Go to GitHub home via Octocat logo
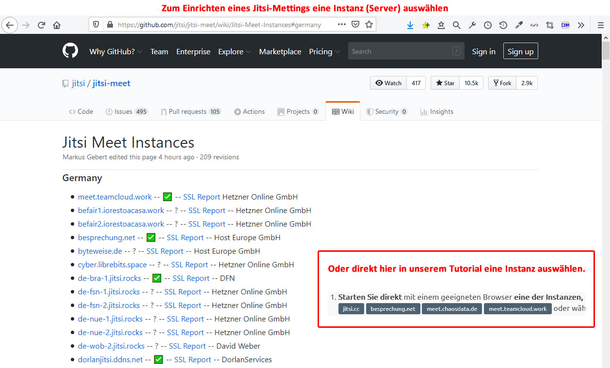The image size is (610, 368). (70, 51)
